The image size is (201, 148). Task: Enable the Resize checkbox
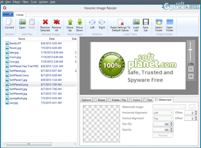95,100
